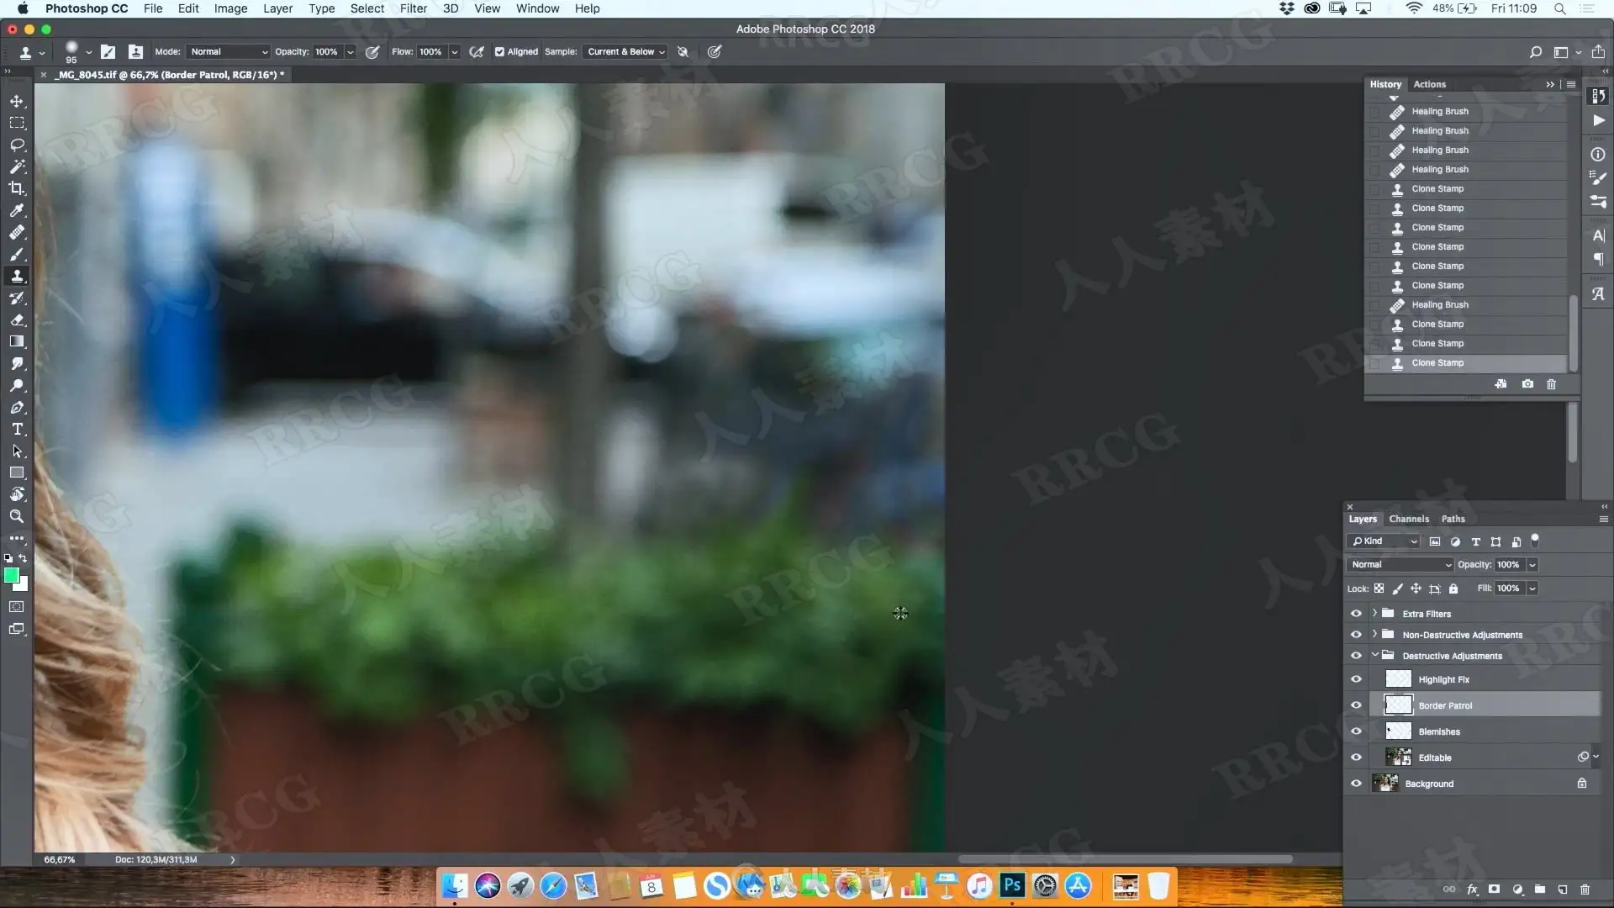Create new snapshot in History panel
Screen dimensions: 1614x908
click(1527, 384)
